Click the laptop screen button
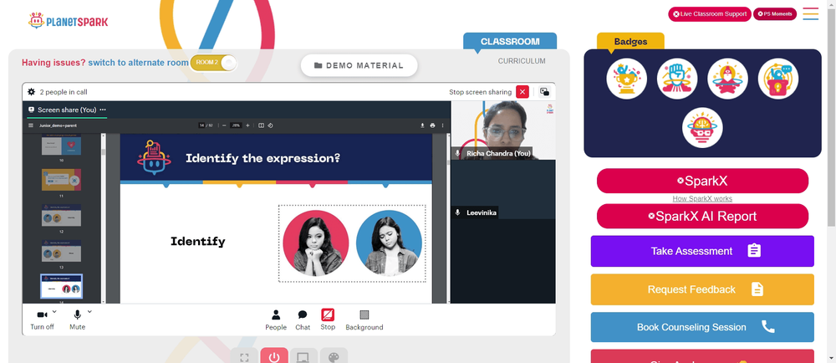This screenshot has height=363, width=836. tap(303, 357)
